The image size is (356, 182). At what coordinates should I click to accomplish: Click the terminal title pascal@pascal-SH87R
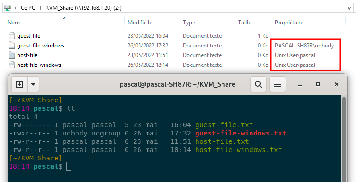point(177,84)
